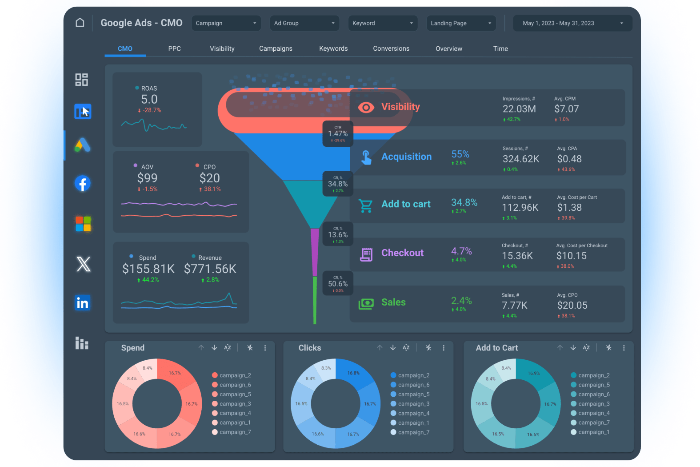The width and height of the screenshot is (700, 467).
Task: Click the 16.7% top slice of Spend donut
Action: pos(175,373)
